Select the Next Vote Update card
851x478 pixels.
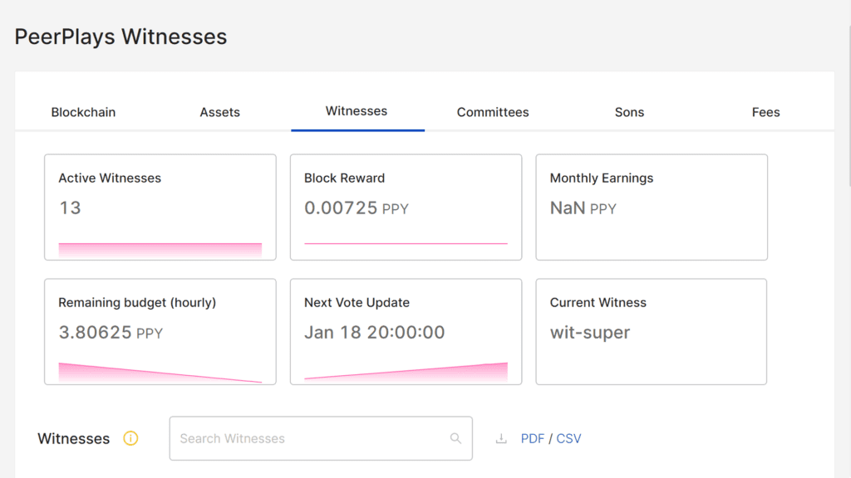point(406,332)
